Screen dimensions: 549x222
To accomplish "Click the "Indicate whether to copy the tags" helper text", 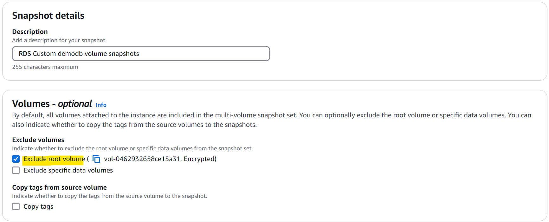I will (109, 196).
